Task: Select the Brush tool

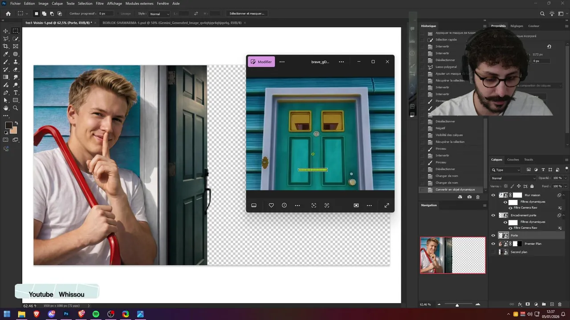Action: click(6, 62)
